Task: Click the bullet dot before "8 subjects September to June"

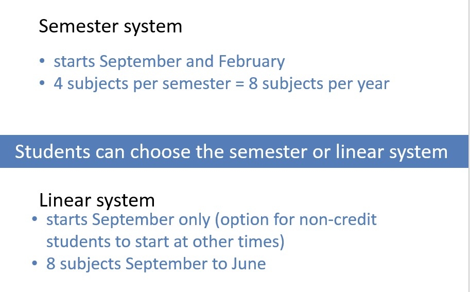Action: [x=34, y=263]
